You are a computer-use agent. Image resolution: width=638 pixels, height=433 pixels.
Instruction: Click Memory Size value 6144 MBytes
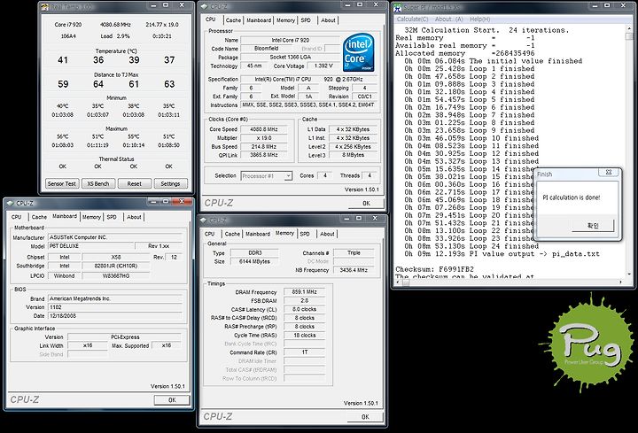[254, 261]
